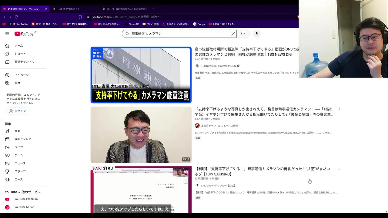Open 登録チャンネル in the sidebar
This screenshot has height=218, width=388.
[24, 62]
